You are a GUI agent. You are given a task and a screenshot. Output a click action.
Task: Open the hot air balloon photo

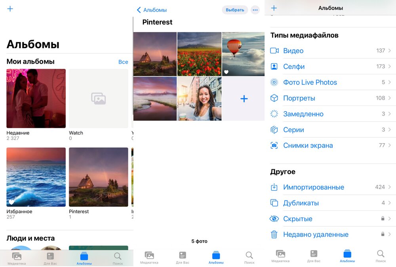[243, 54]
